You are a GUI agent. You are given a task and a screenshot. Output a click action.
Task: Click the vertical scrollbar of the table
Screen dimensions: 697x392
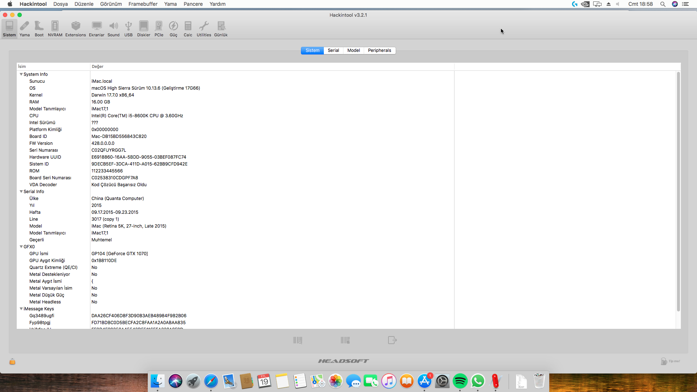coord(678,192)
